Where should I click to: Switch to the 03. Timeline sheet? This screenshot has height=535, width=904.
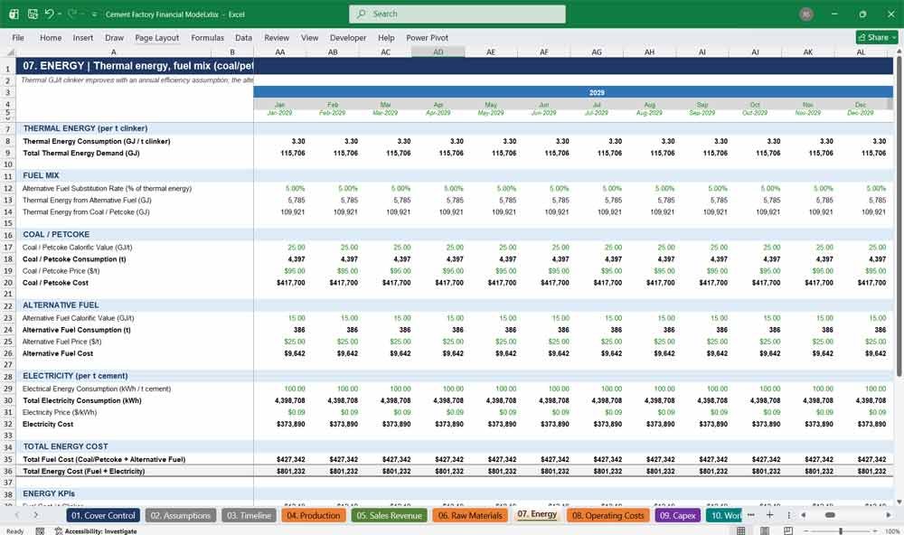pyautogui.click(x=250, y=515)
